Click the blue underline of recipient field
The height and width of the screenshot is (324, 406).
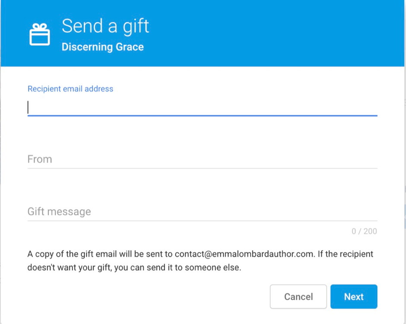(202, 115)
